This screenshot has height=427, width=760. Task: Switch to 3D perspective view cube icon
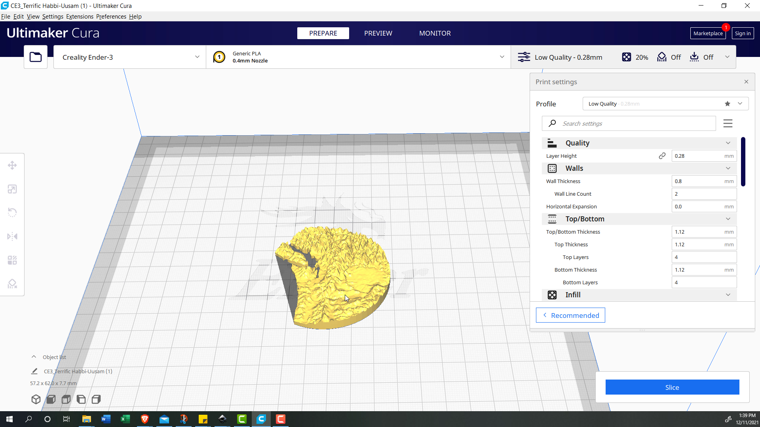coord(36,399)
